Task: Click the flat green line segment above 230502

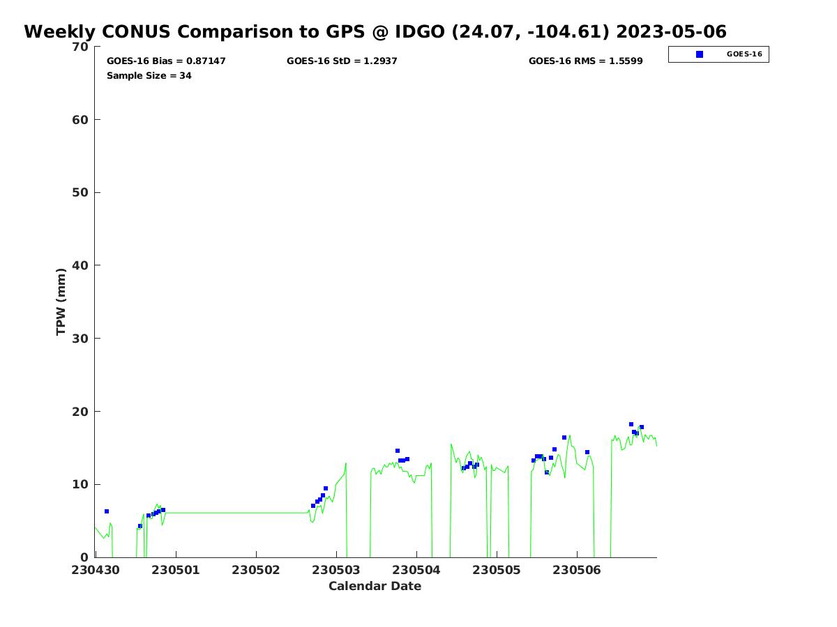Action: [x=237, y=513]
